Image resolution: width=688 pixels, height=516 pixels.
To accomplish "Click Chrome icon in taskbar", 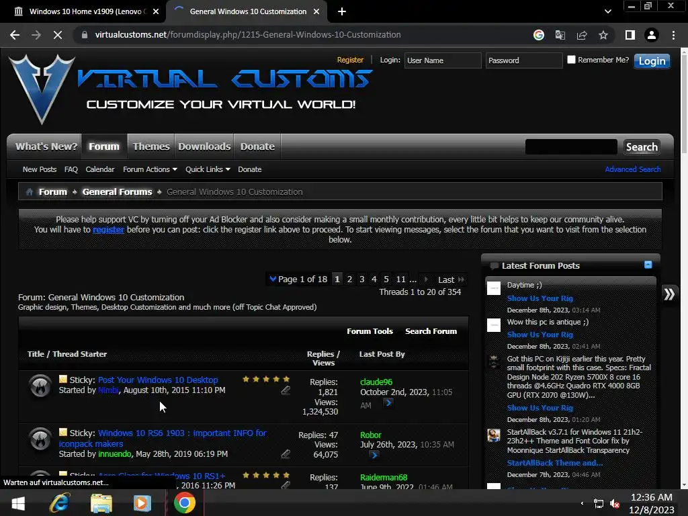I will [x=185, y=503].
